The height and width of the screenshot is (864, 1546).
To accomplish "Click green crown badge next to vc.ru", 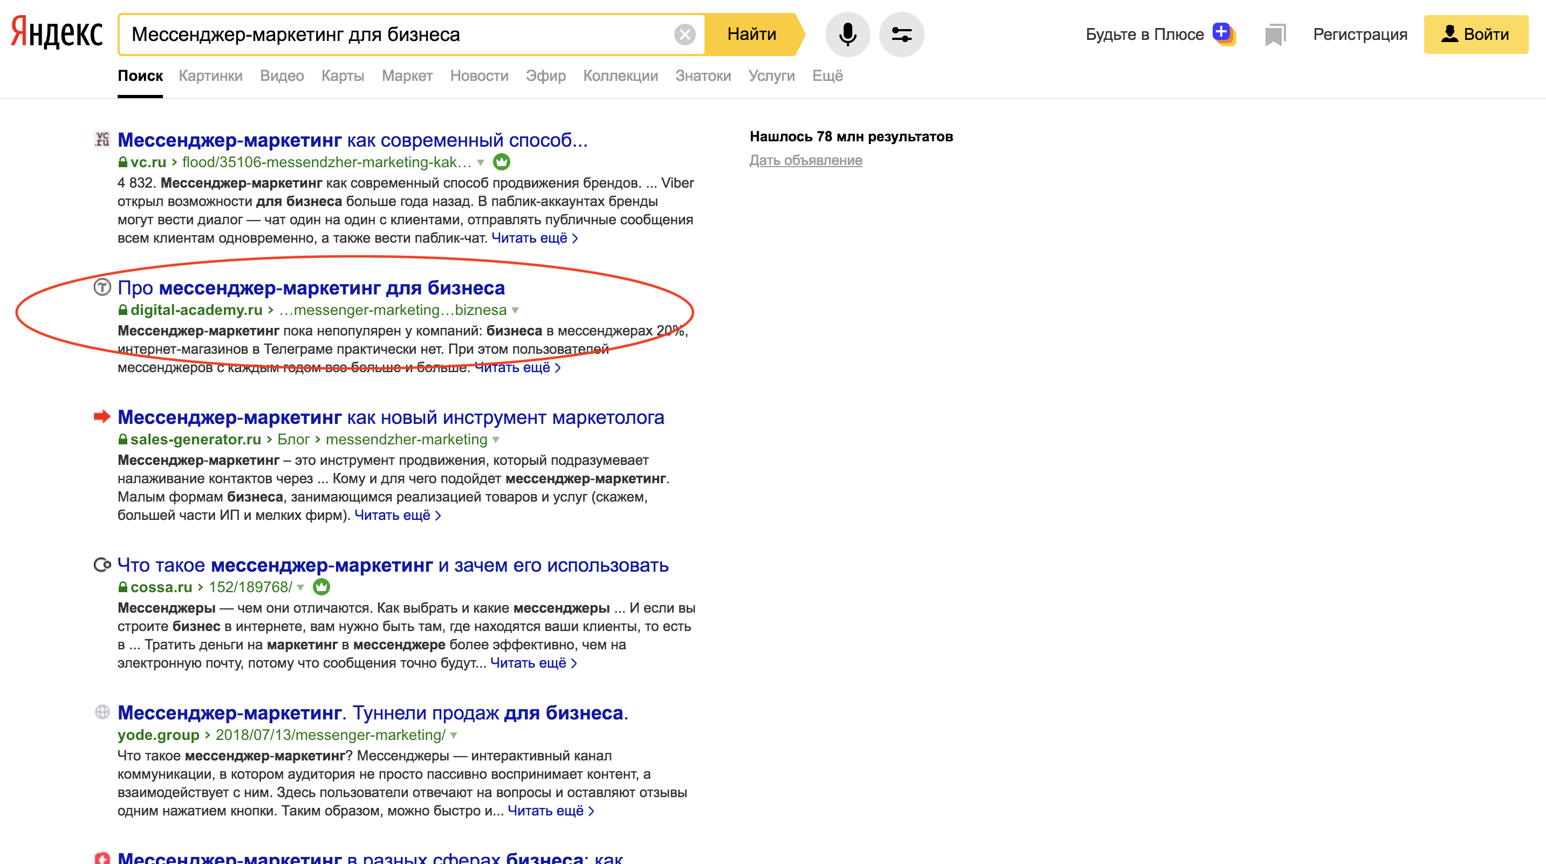I will [x=501, y=162].
